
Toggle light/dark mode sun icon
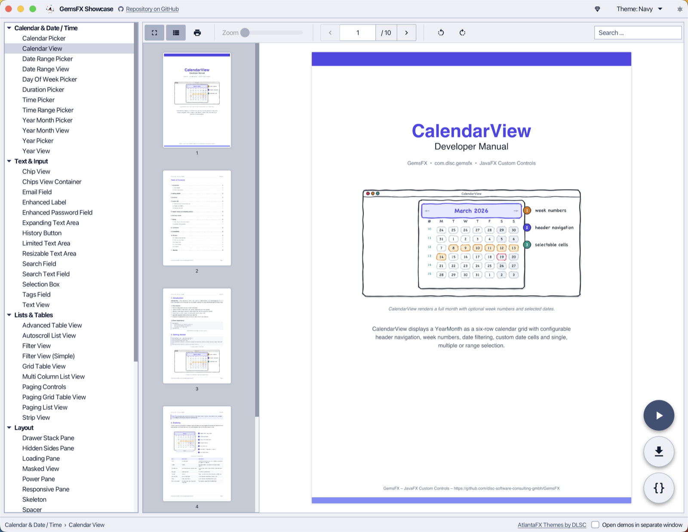tap(680, 9)
